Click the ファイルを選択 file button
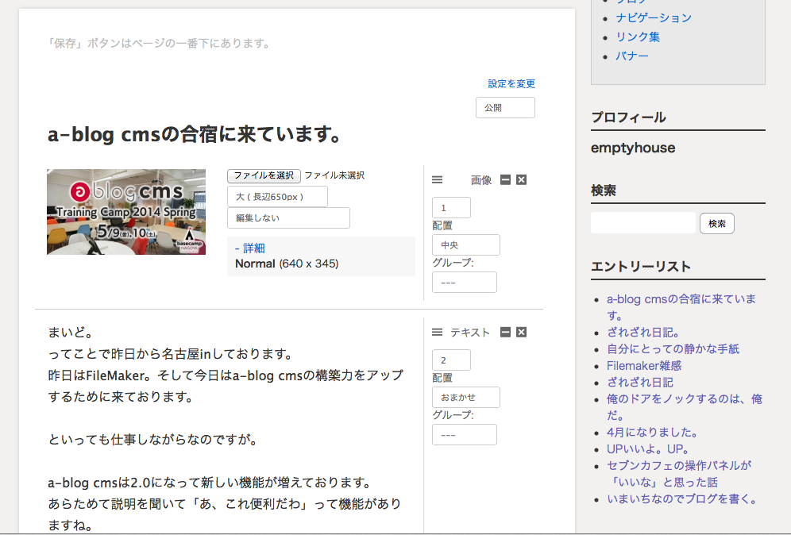Screen dimensions: 791x535 click(x=264, y=175)
